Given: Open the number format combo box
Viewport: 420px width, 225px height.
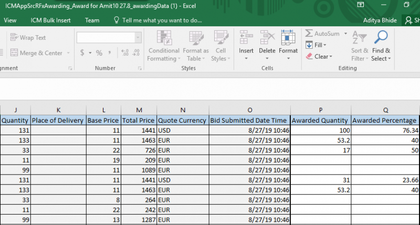Looking at the screenshot, I should (x=137, y=38).
